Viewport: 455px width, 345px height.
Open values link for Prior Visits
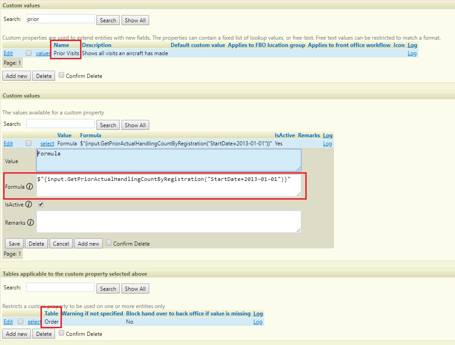(43, 53)
